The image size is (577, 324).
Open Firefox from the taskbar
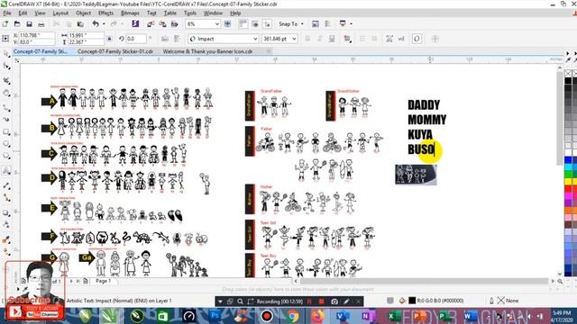click(x=318, y=316)
